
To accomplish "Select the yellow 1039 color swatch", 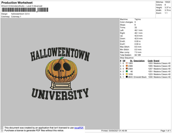I will [x=127, y=74].
